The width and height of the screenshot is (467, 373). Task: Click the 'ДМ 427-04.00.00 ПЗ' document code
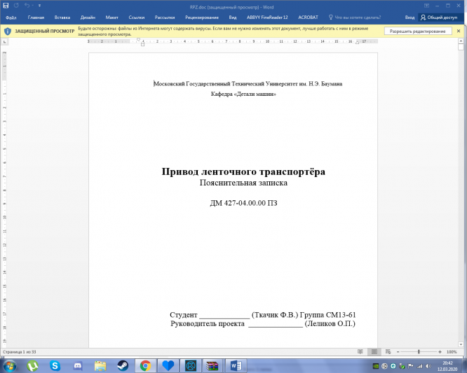(243, 203)
